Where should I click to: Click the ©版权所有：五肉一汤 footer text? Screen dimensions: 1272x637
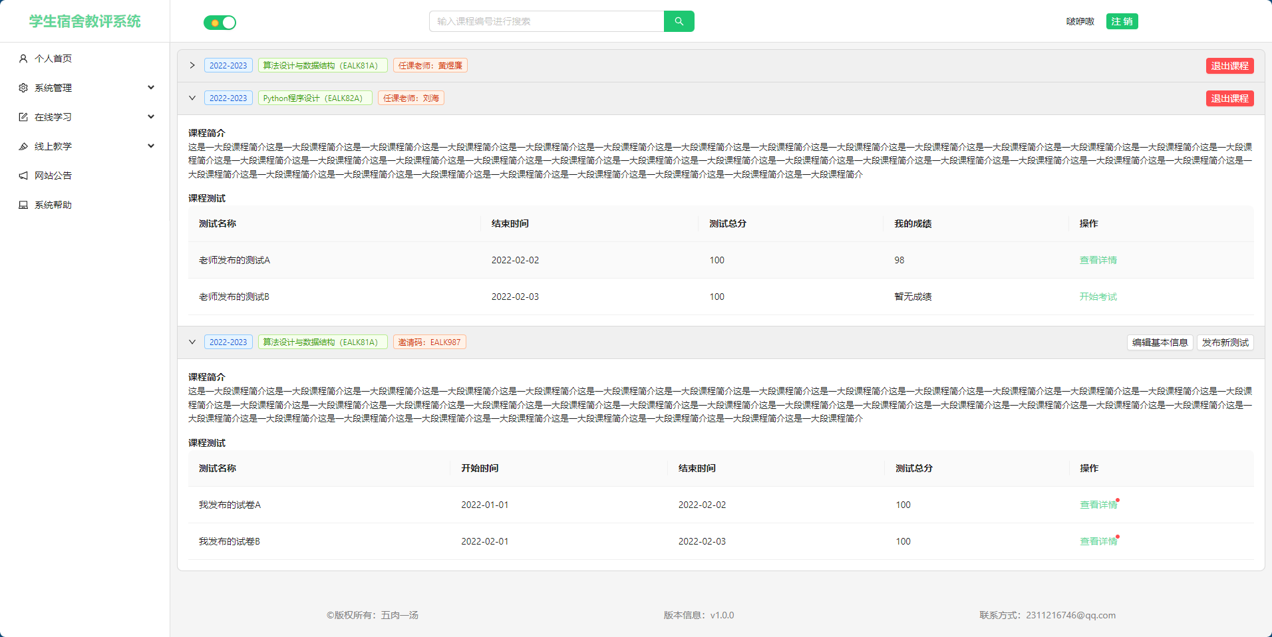click(x=373, y=615)
